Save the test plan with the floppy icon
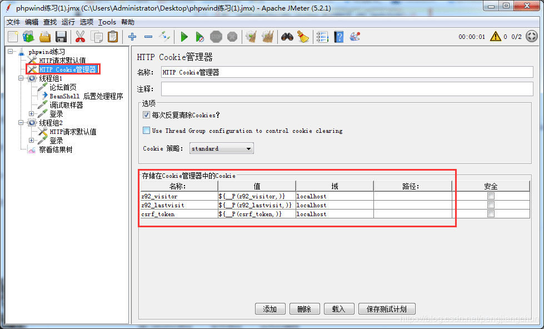This screenshot has width=544, height=329. (61, 37)
